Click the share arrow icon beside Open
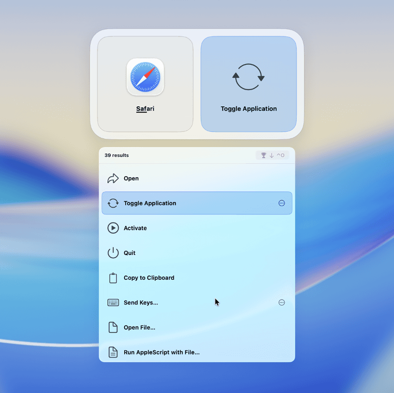 113,179
